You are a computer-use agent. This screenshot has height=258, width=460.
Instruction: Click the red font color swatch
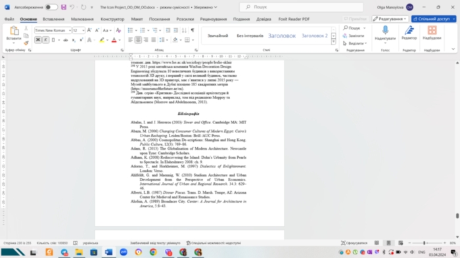114,40
